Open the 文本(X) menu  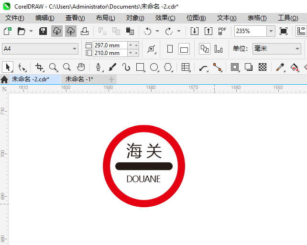pos(227,18)
